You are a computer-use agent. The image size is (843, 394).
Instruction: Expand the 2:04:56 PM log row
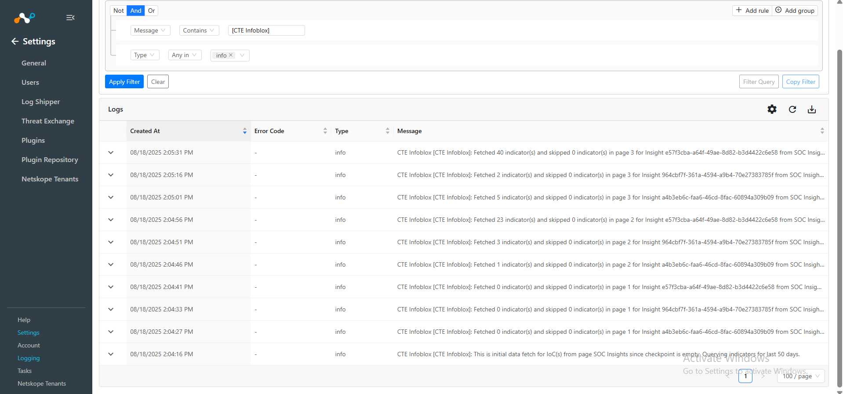pyautogui.click(x=111, y=220)
